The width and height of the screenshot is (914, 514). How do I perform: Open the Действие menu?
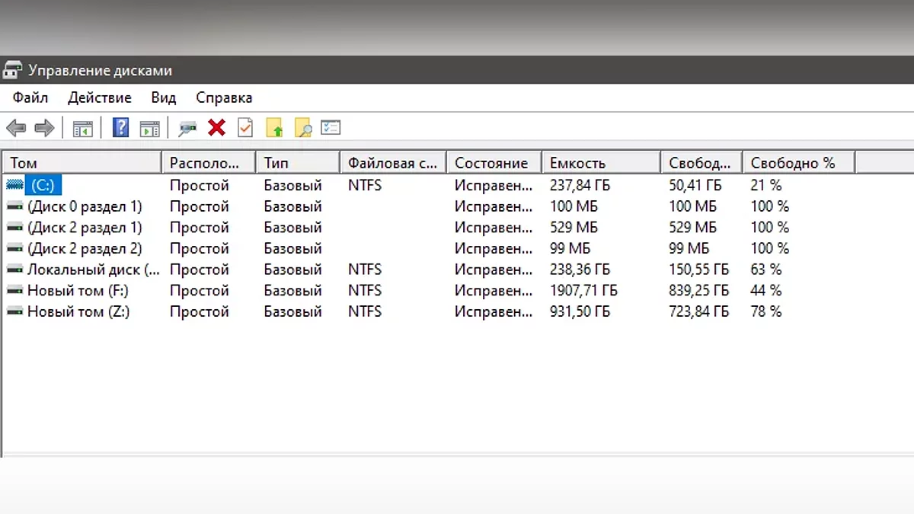coord(100,98)
